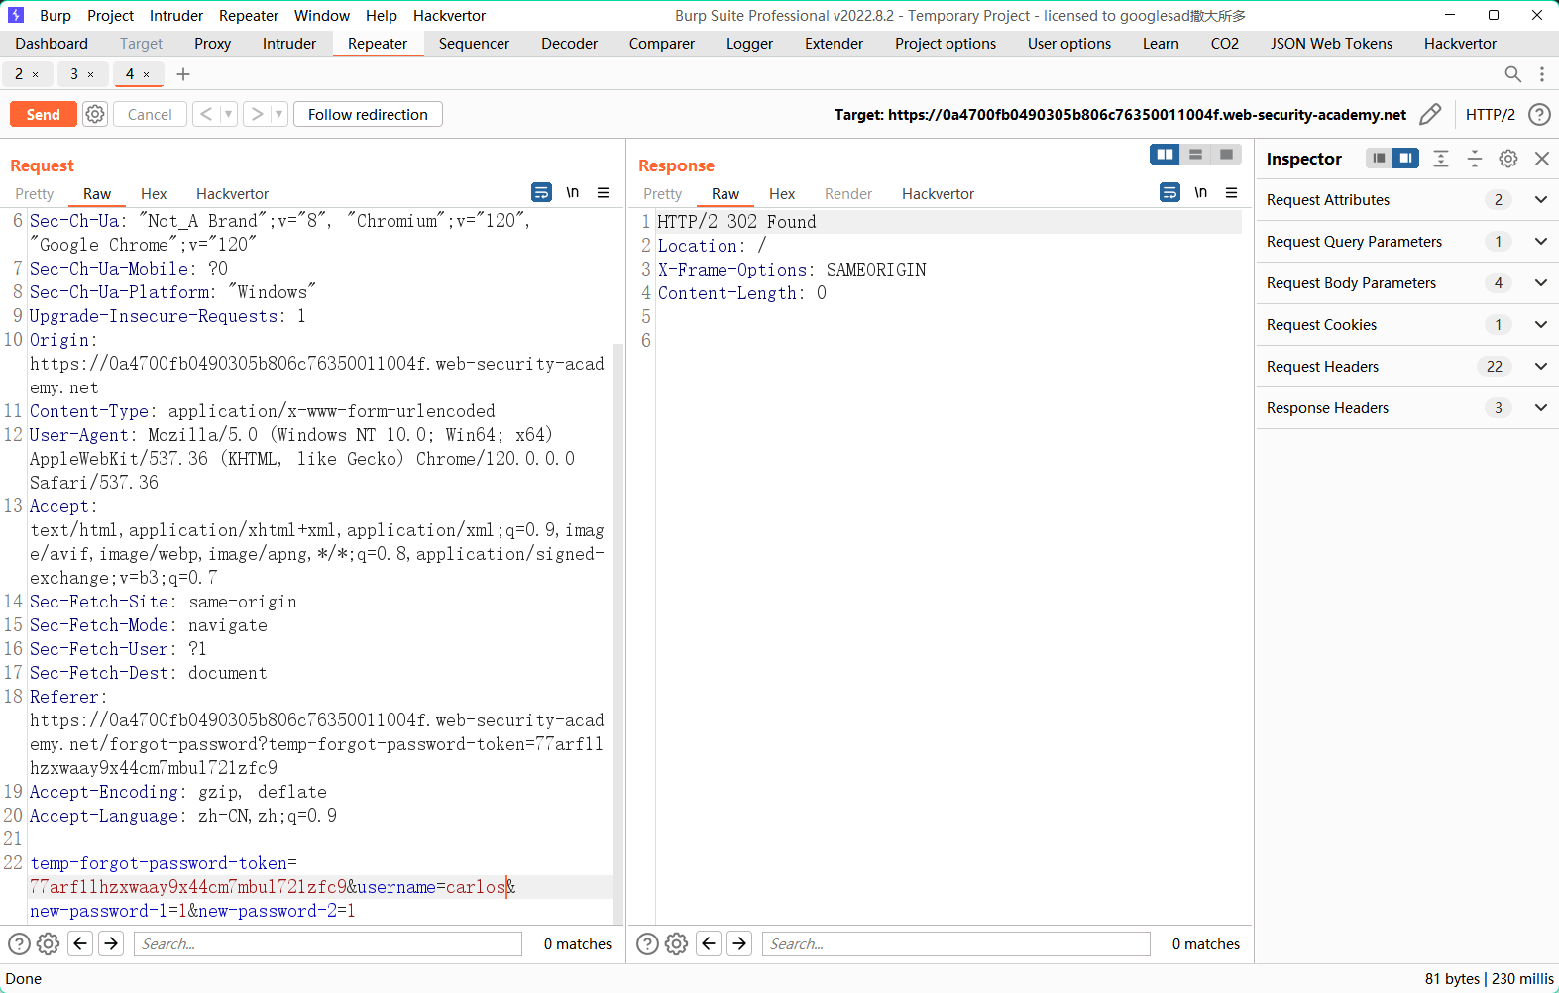Collapse all Inspector sections icon
Image resolution: width=1559 pixels, height=993 pixels.
1475,159
